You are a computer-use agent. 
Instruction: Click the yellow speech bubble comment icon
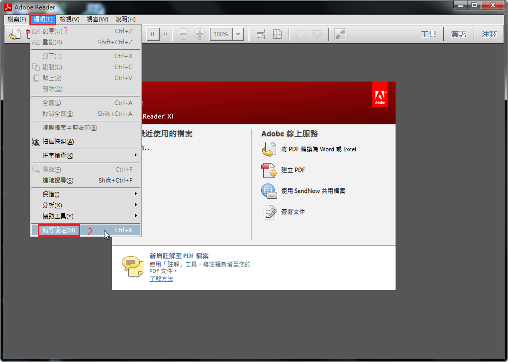click(x=132, y=266)
